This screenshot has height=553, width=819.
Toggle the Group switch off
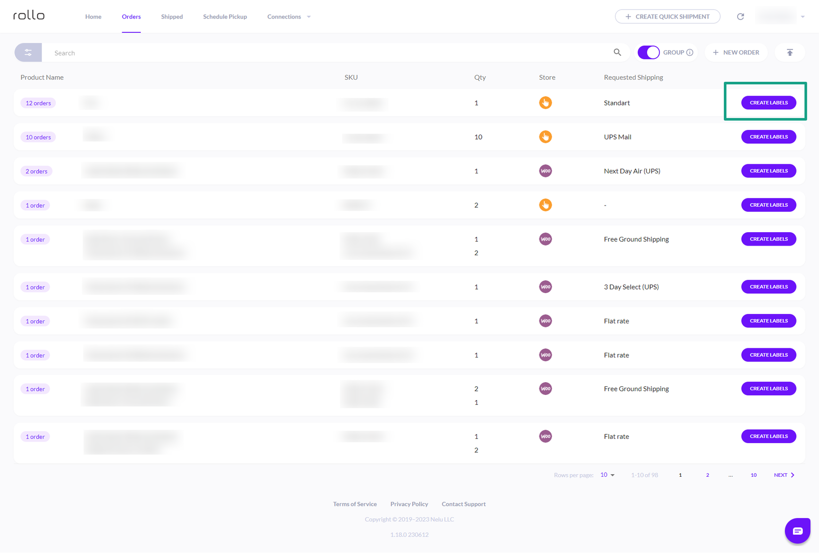coord(649,52)
